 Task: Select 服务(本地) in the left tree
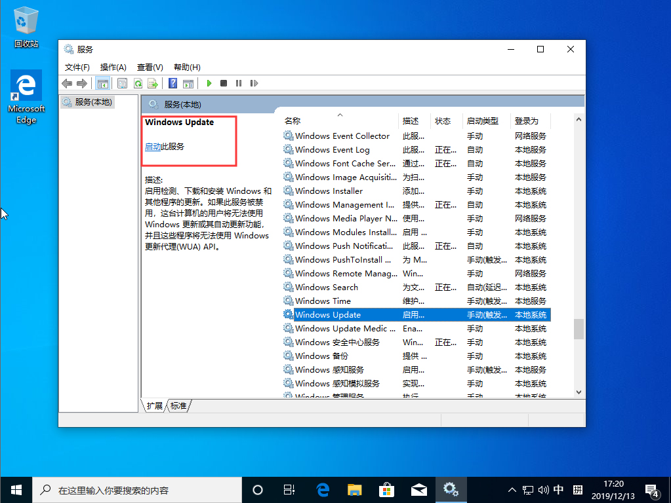tap(94, 102)
